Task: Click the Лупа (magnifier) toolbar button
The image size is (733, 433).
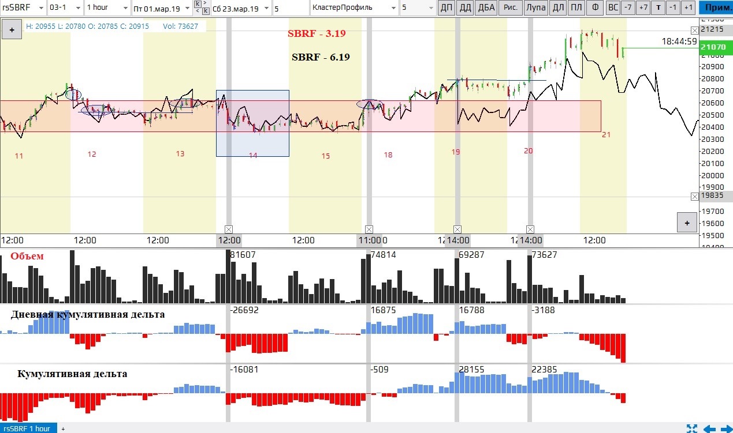Action: pyautogui.click(x=535, y=8)
